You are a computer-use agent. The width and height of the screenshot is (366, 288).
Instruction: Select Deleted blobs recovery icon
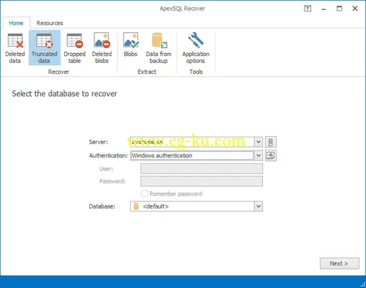click(x=102, y=48)
